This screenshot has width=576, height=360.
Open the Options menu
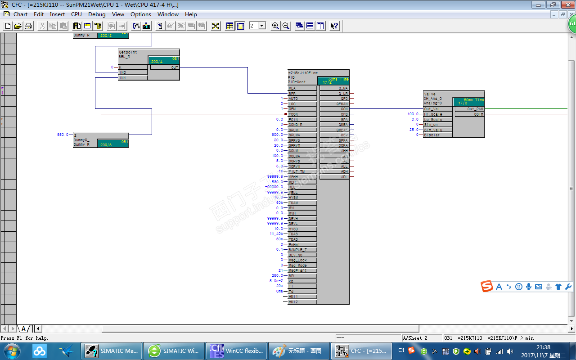(140, 14)
